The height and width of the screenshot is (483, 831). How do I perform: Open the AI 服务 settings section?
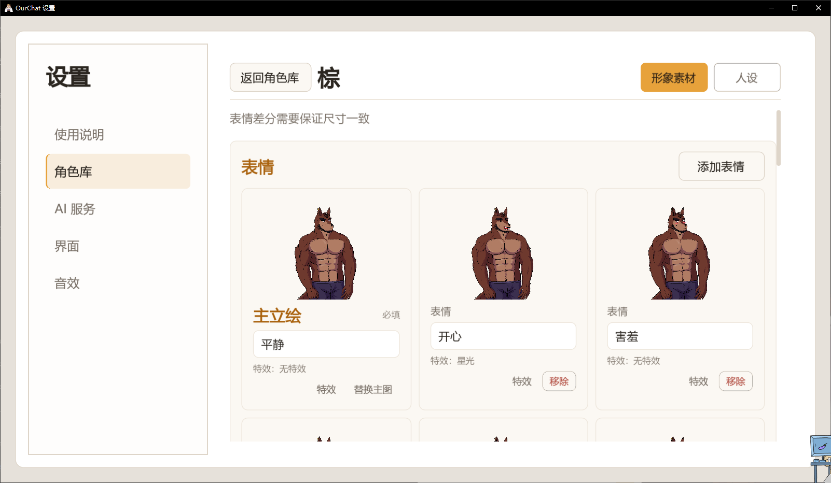click(x=118, y=209)
